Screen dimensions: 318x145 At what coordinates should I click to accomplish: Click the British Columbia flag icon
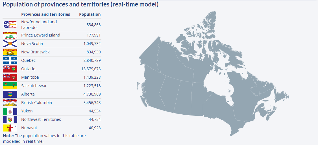click(x=10, y=103)
